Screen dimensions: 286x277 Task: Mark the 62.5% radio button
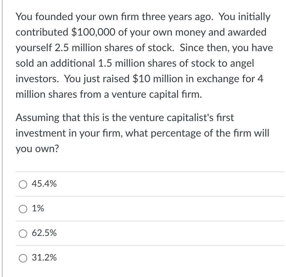pyautogui.click(x=23, y=233)
